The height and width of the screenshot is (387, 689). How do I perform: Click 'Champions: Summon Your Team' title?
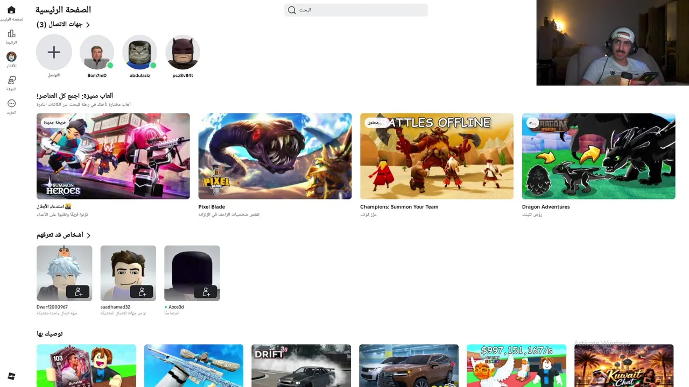click(x=399, y=207)
